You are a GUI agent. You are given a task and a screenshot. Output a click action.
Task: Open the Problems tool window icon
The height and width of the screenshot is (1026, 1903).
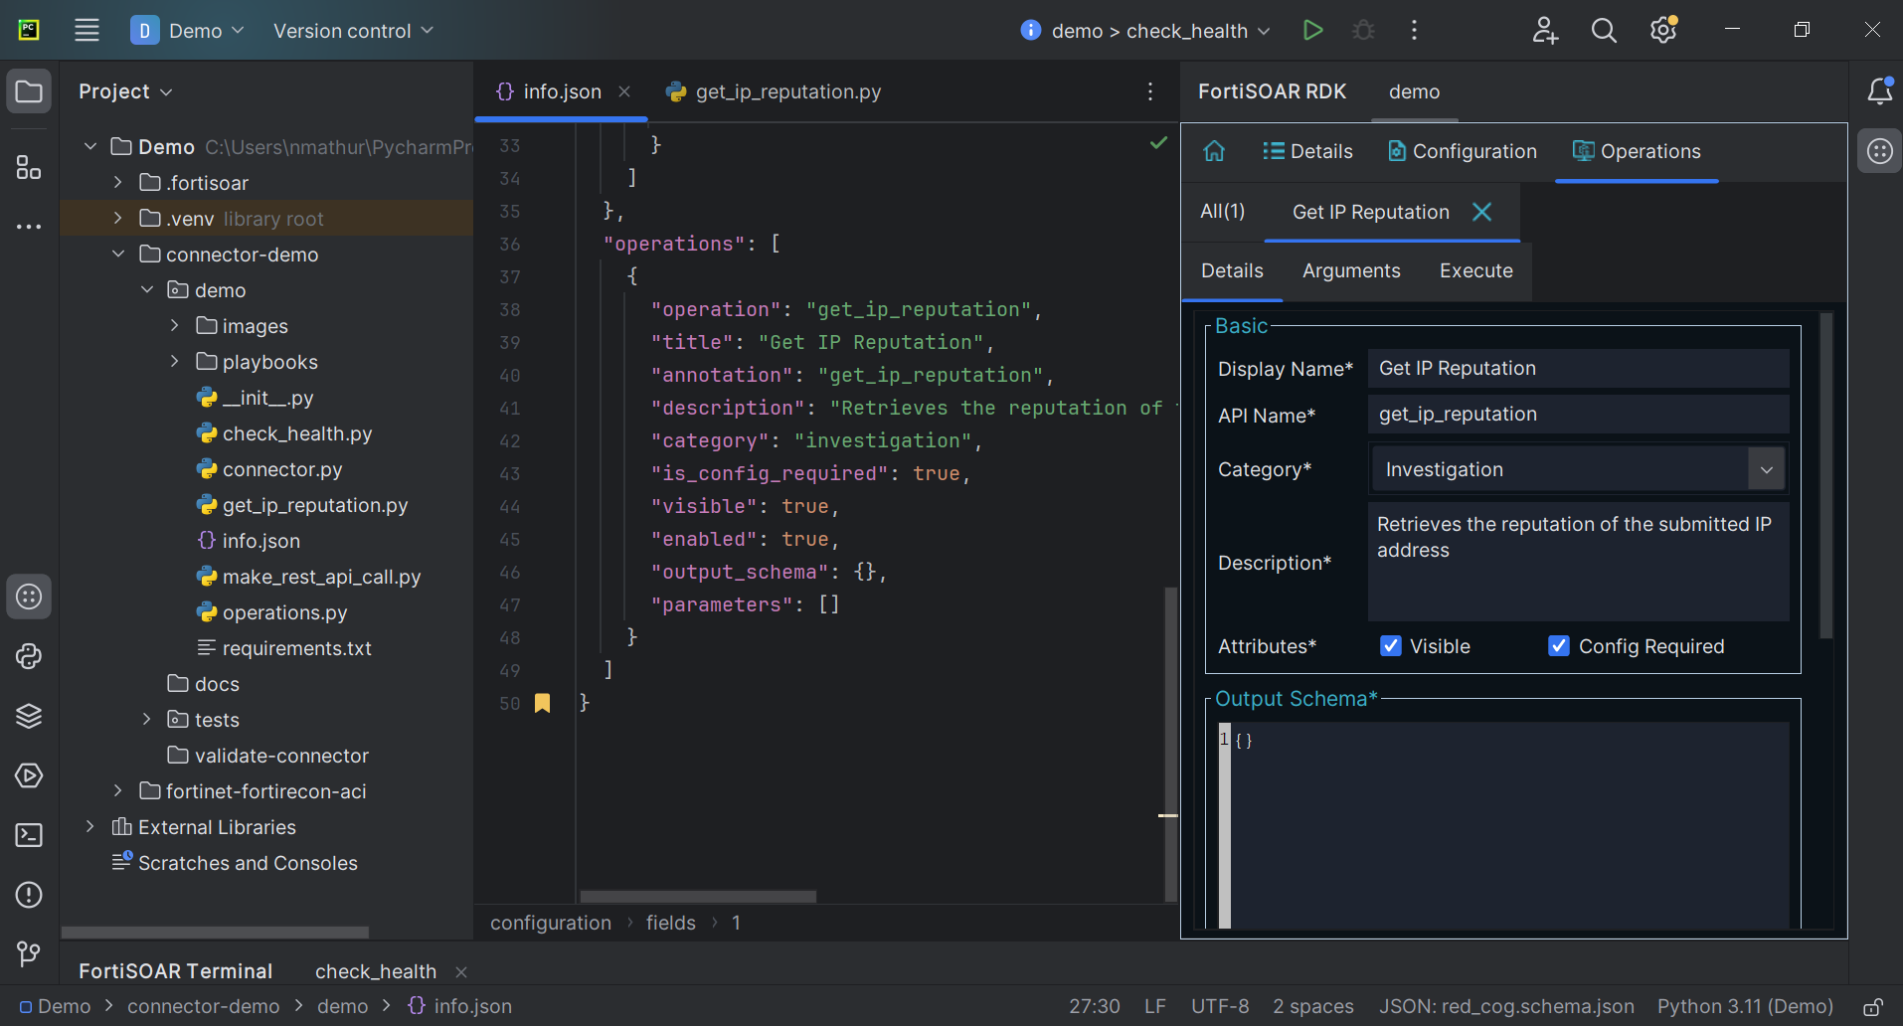tap(29, 895)
